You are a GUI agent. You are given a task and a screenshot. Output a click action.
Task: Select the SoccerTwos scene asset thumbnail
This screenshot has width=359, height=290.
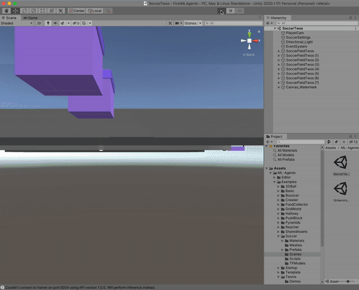[x=341, y=162]
